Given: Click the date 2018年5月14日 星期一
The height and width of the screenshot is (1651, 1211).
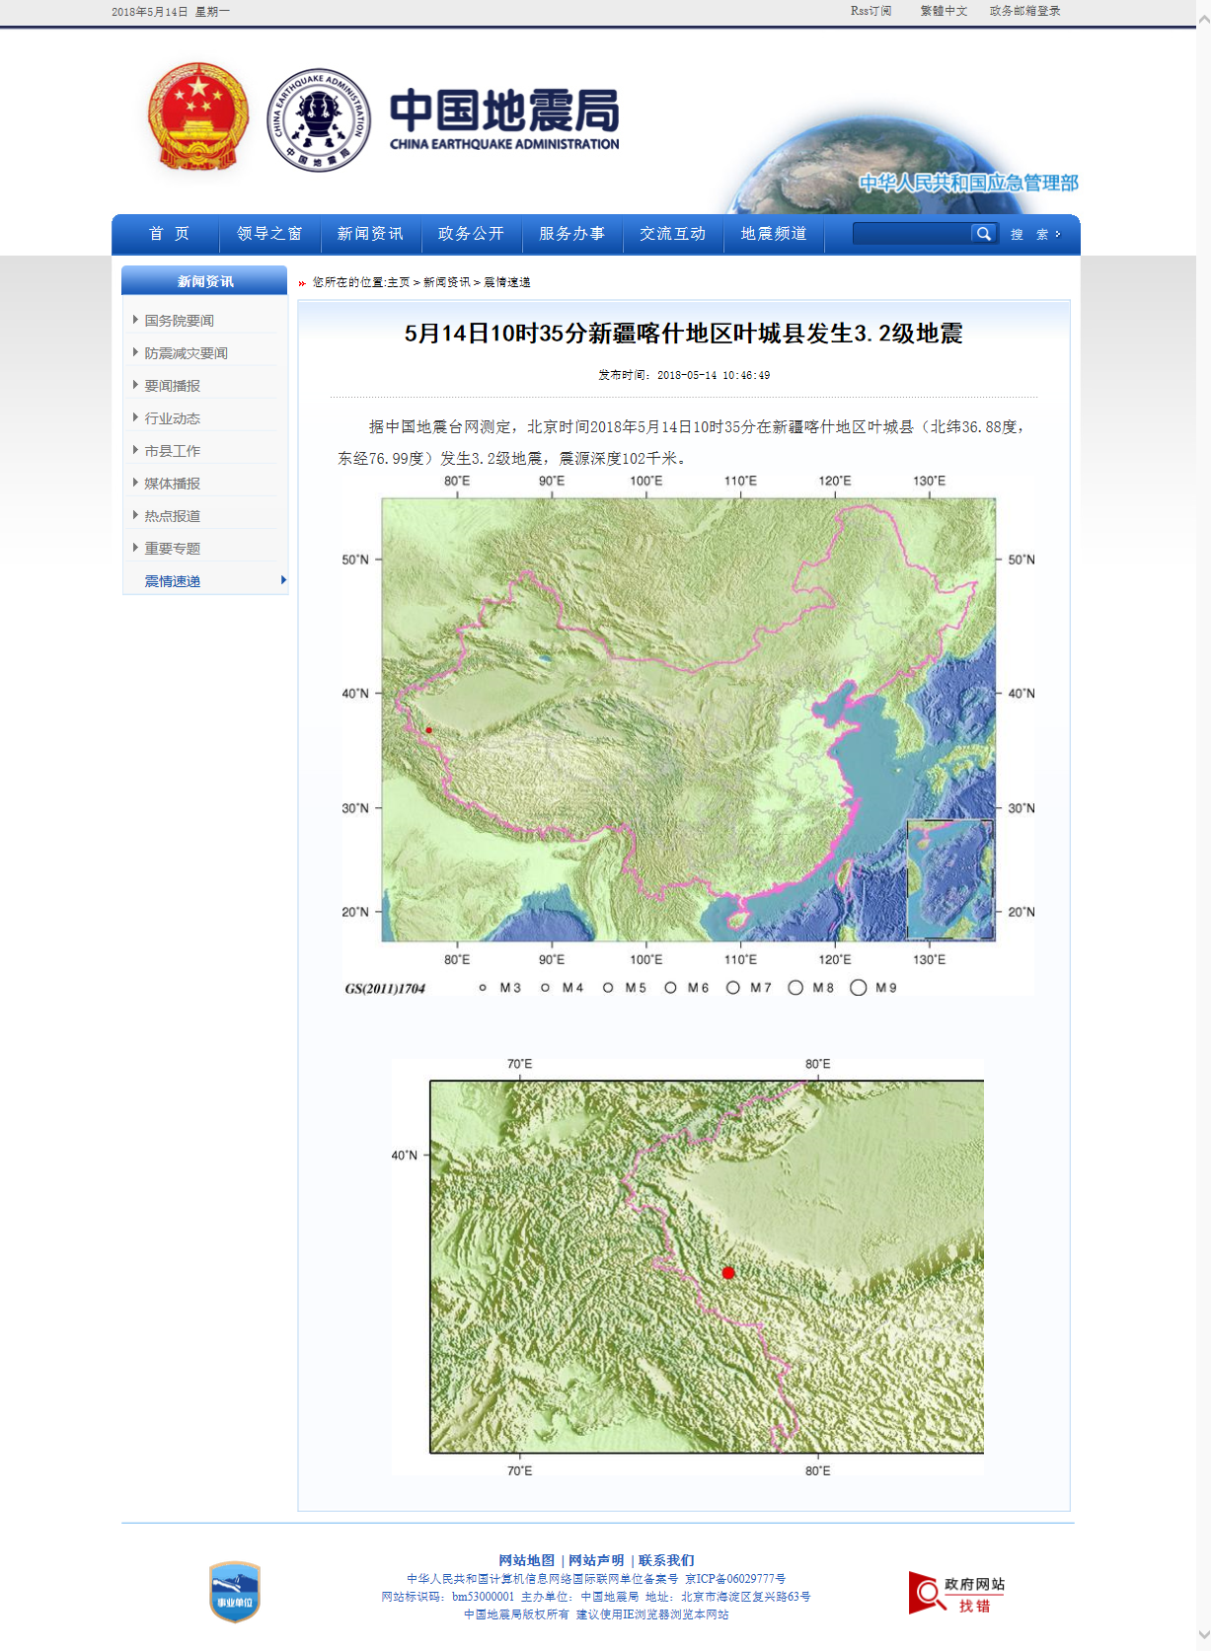Looking at the screenshot, I should click(171, 12).
